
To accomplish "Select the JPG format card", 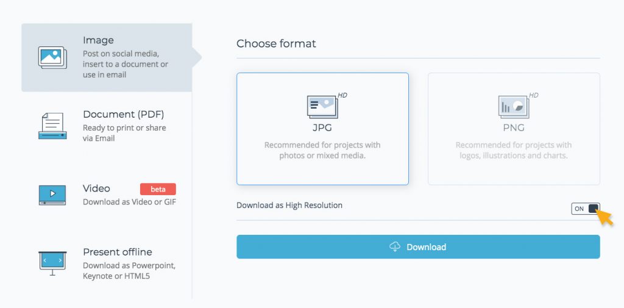I will [x=322, y=129].
